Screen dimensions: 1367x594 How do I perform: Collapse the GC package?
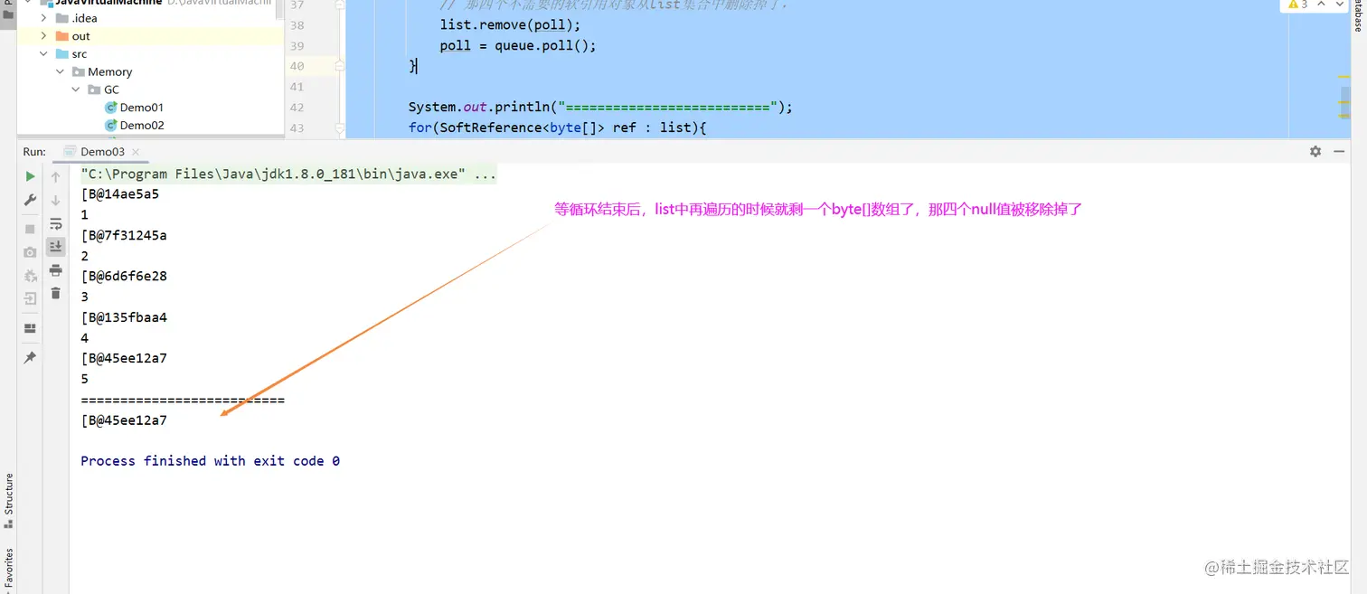tap(76, 90)
